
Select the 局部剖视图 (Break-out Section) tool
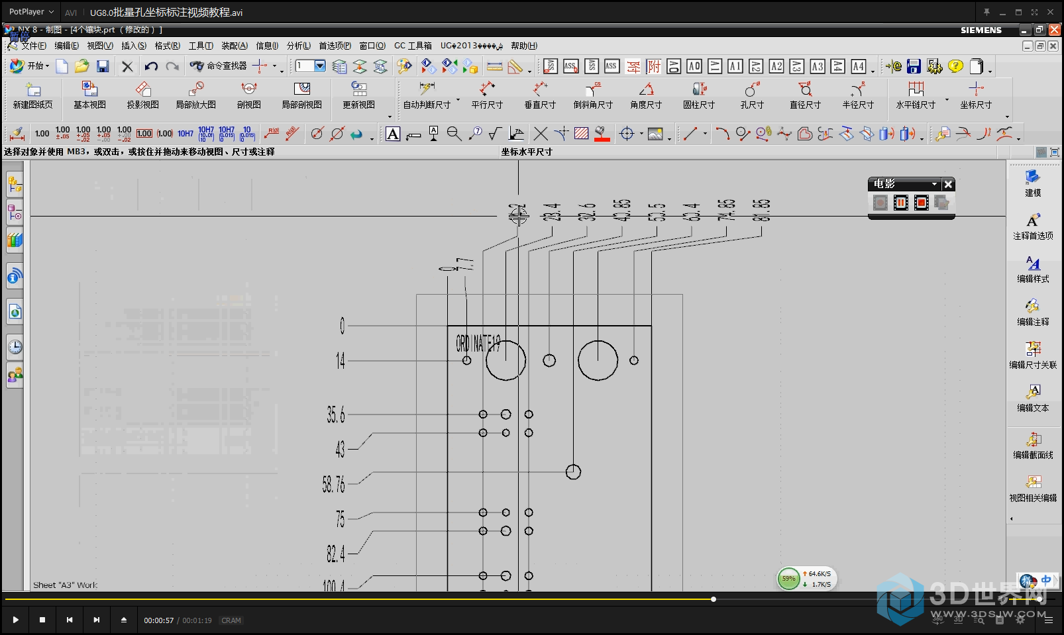tap(301, 95)
